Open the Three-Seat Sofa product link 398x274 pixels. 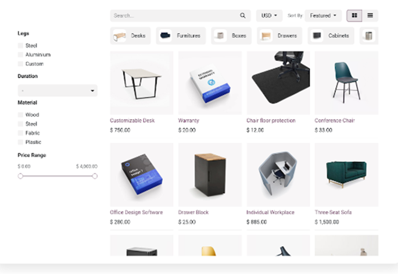(x=333, y=212)
